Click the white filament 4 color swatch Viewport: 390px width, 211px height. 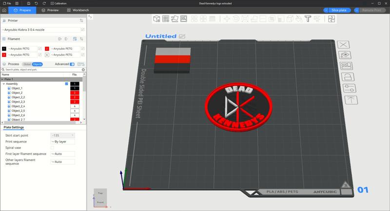coord(47,55)
